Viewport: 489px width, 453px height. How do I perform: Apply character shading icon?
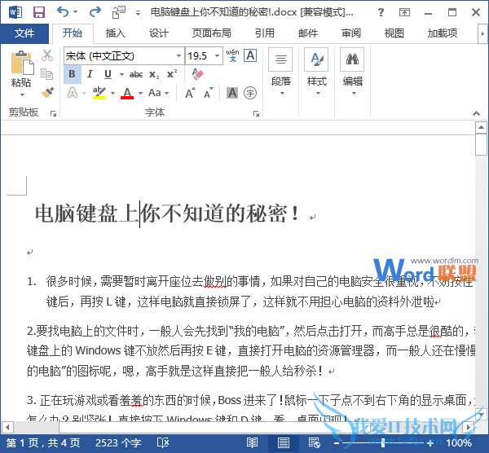click(x=232, y=93)
